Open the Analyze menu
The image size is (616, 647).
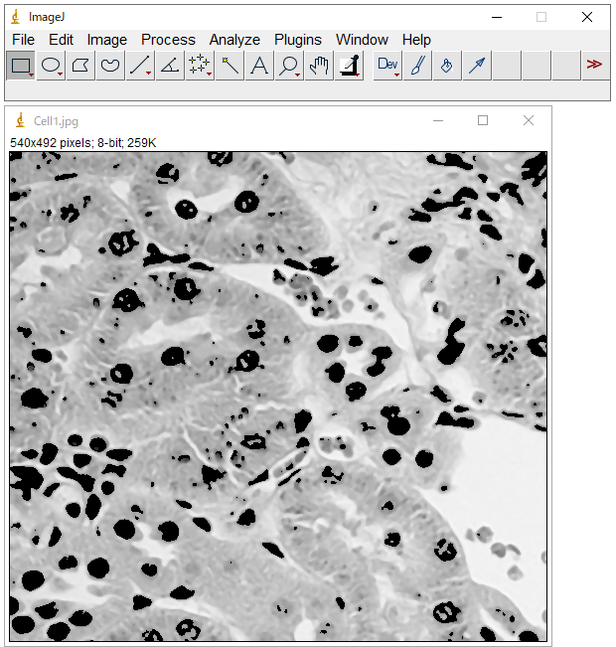pos(234,40)
